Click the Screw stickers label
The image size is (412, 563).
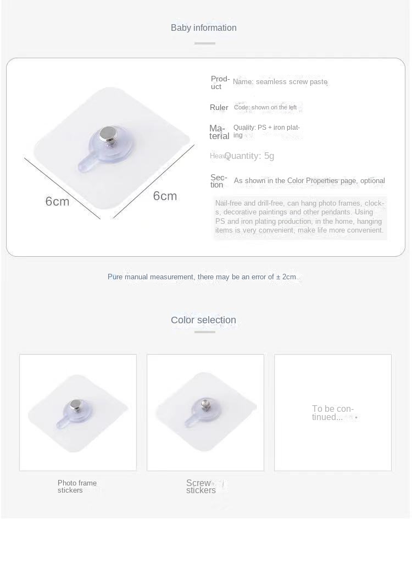(x=201, y=487)
